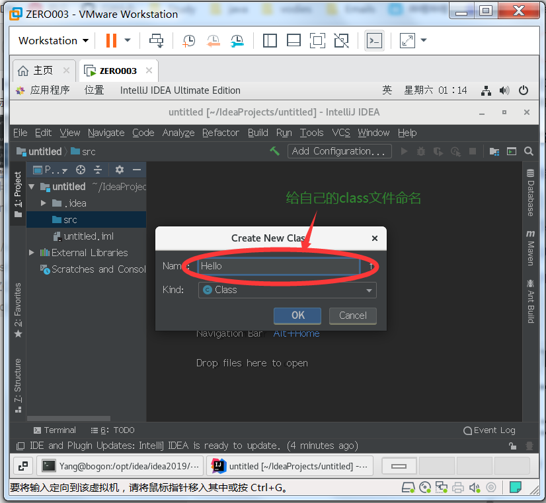Toggle the 1: Project tool window tab

[18, 193]
